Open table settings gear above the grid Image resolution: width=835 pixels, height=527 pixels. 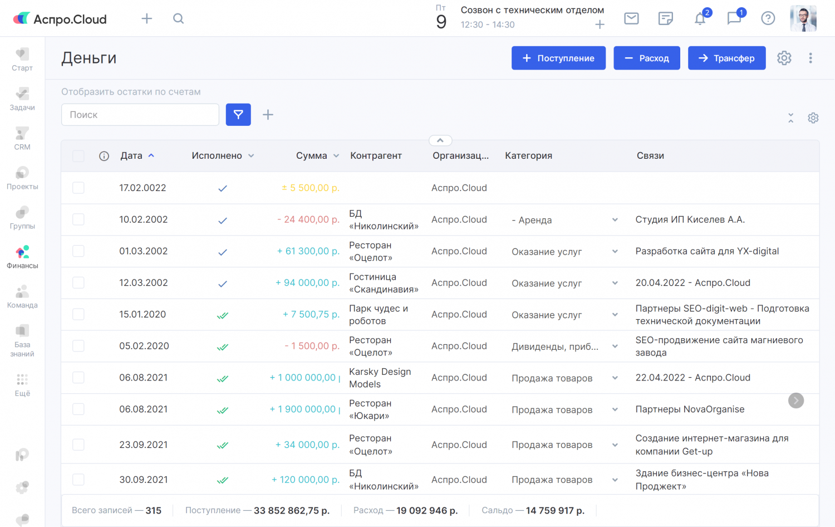[x=813, y=118]
